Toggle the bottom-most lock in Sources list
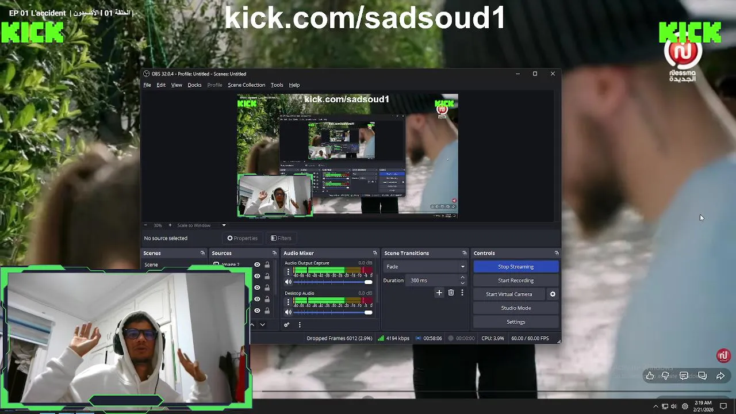Viewport: 736px width, 414px height. (x=267, y=310)
